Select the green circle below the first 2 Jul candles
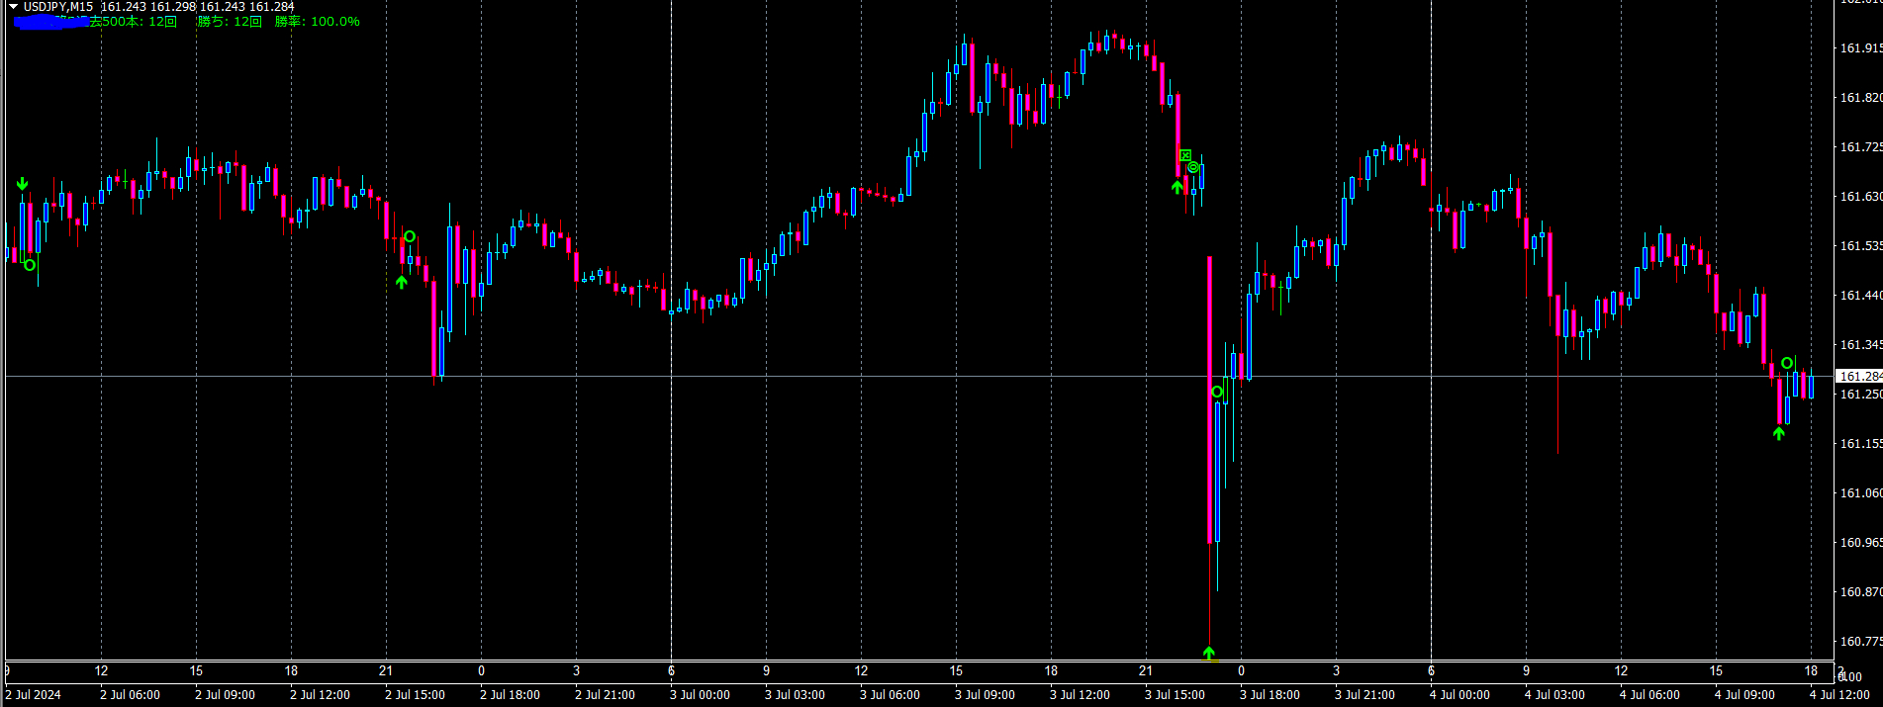1883x707 pixels. [x=30, y=264]
